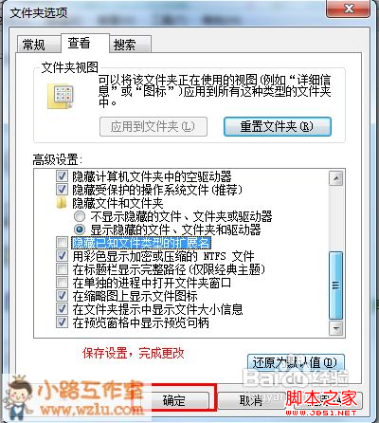Screen dimensions: 379x423
Task: Click the advanced settings scrollbar thumb
Action: pyautogui.click(x=336, y=285)
